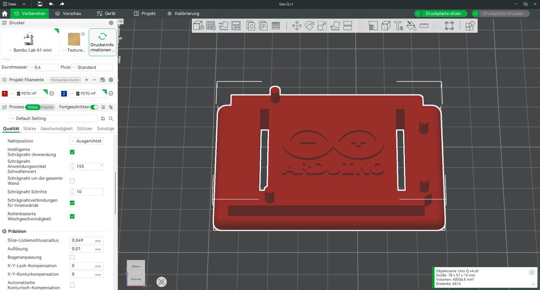The height and width of the screenshot is (290, 540).
Task: Click the Split to parts icon
Action: click(263, 26)
